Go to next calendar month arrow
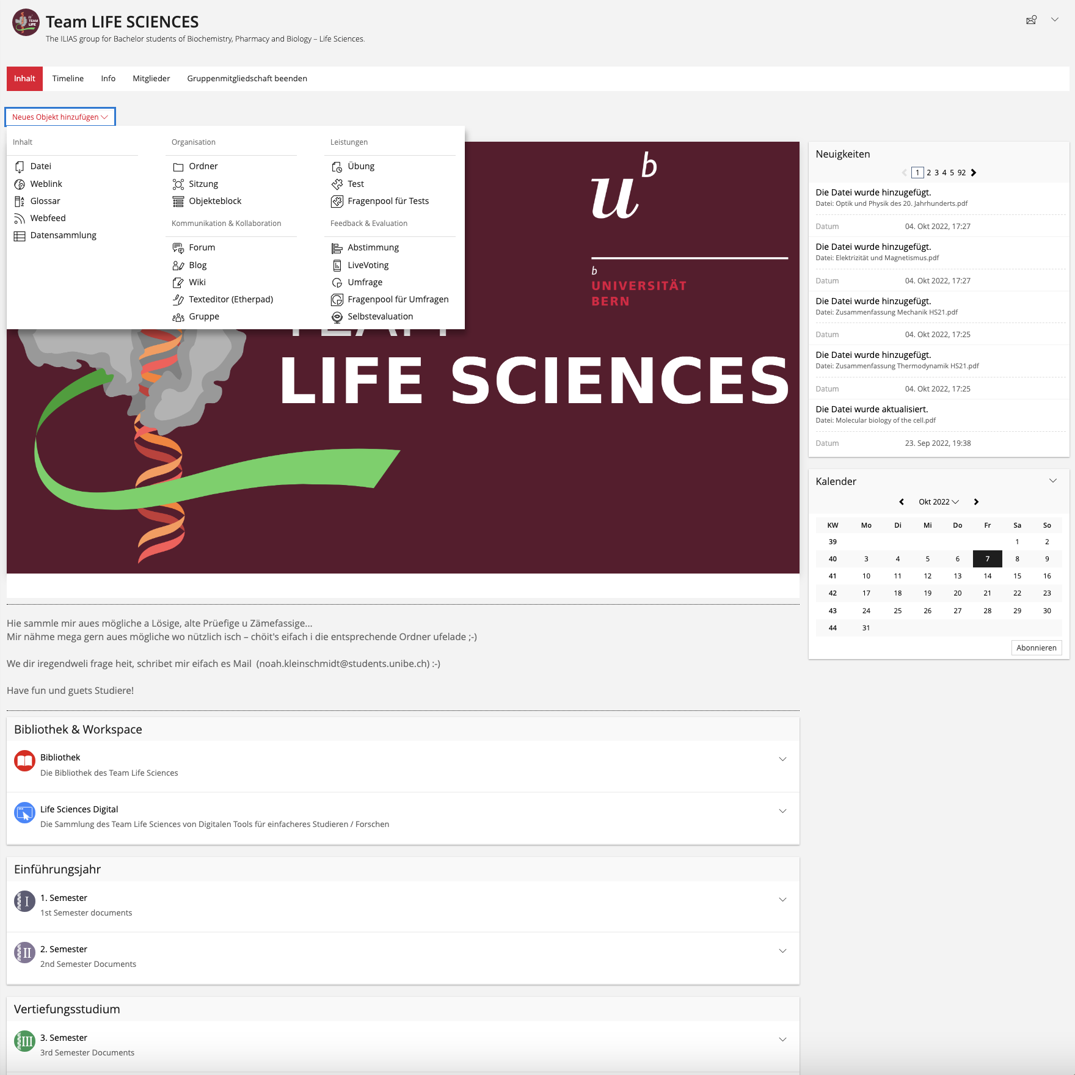This screenshot has height=1075, width=1075. (976, 502)
